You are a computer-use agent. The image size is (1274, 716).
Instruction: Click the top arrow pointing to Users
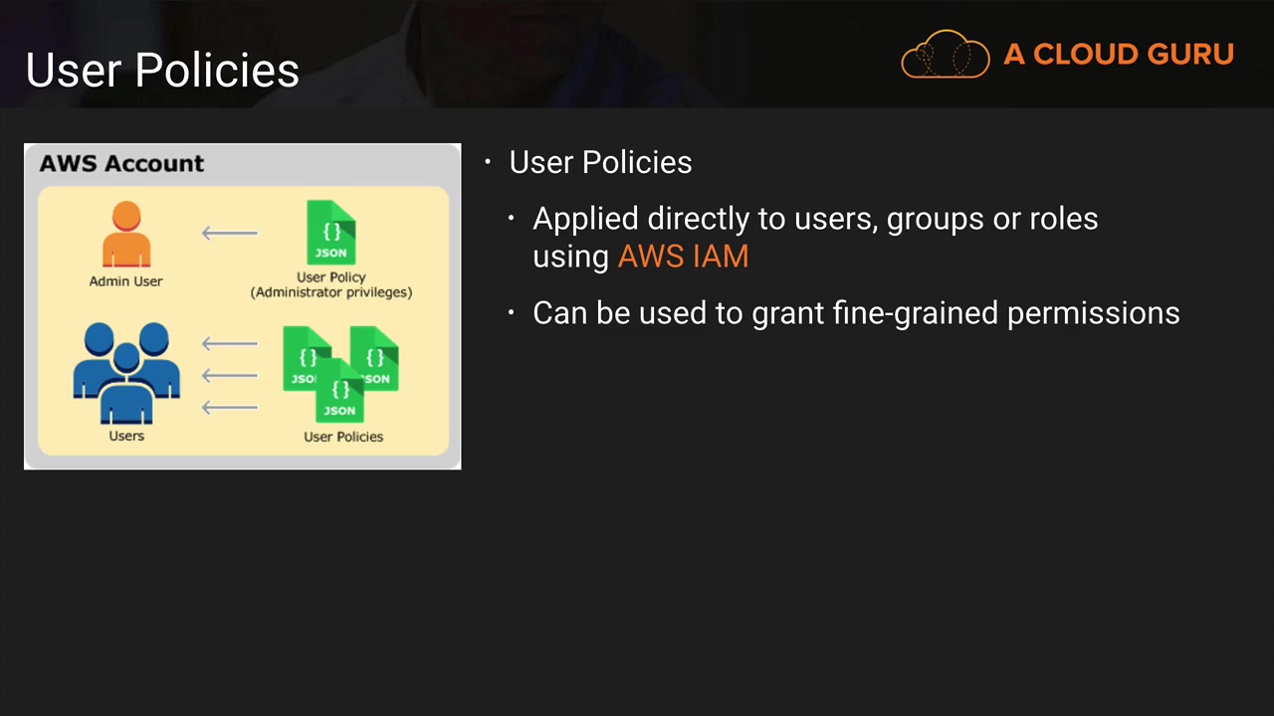tap(230, 344)
